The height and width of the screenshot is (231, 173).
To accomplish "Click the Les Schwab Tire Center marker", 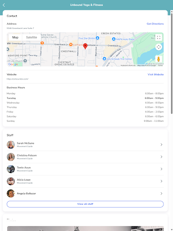I will point(105,59).
